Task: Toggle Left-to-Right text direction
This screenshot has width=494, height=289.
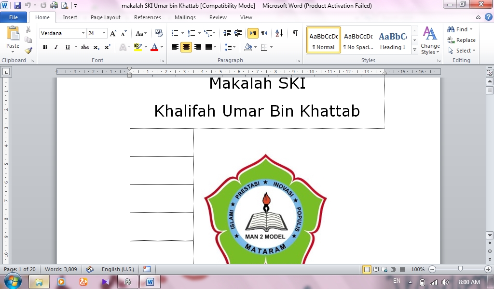Action: [x=253, y=33]
